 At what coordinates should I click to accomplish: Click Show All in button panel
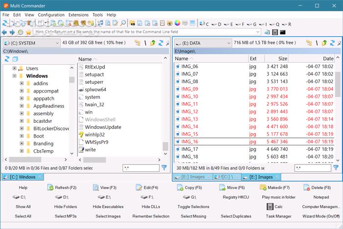tap(23, 206)
